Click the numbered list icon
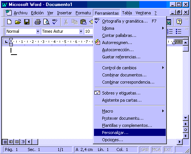This screenshot has height=154, width=191. tap(170, 31)
